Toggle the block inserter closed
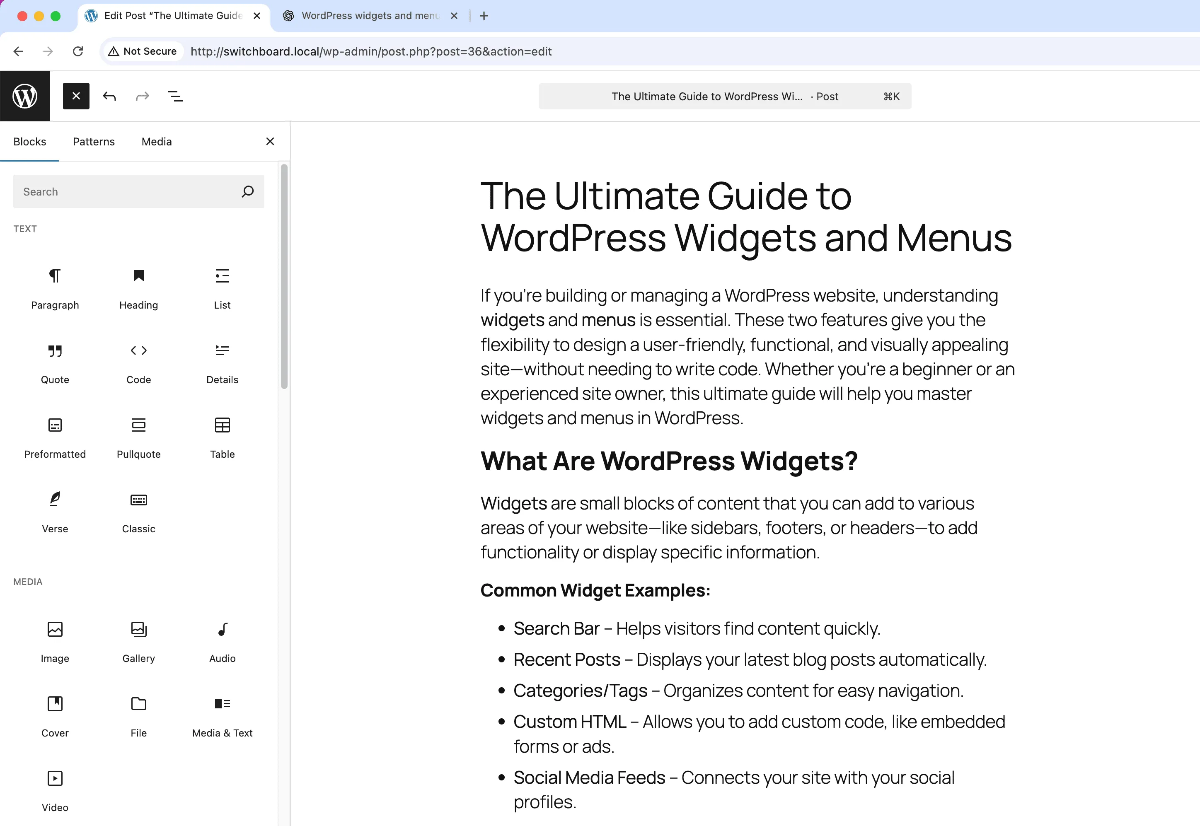Screen dimensions: 1200x826 pyautogui.click(x=76, y=96)
